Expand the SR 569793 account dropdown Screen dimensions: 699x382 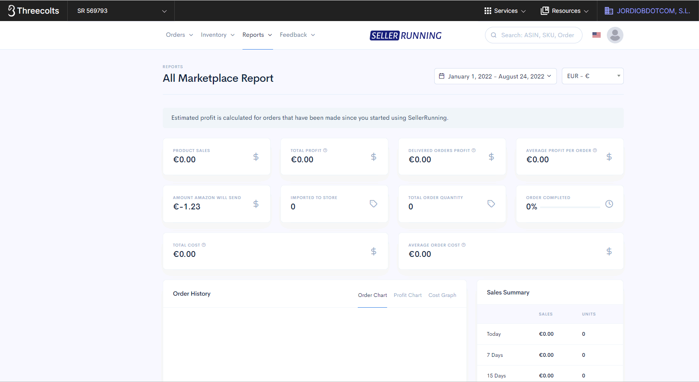(121, 11)
